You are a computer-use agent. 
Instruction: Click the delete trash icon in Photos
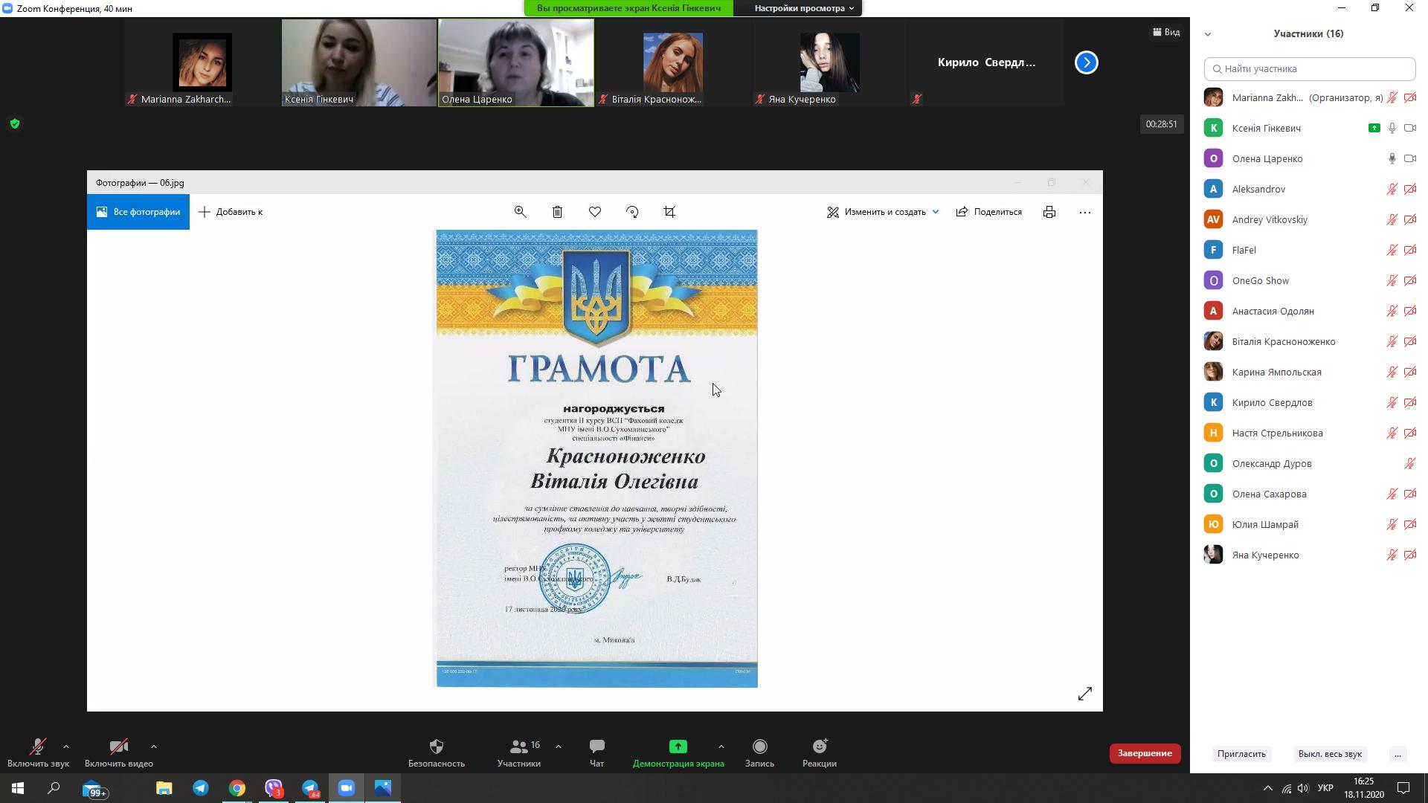coord(557,212)
